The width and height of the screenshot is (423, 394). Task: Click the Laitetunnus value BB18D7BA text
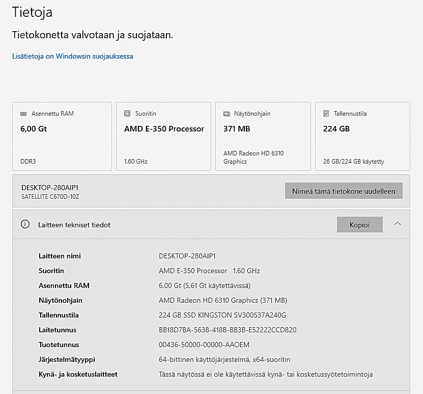[x=228, y=330]
